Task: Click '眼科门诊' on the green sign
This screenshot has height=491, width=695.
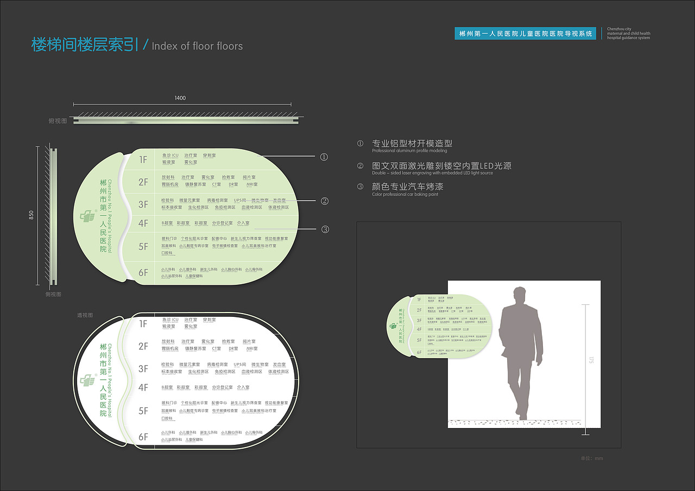Action: point(169,239)
